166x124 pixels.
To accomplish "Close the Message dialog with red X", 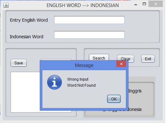I will (121, 64).
